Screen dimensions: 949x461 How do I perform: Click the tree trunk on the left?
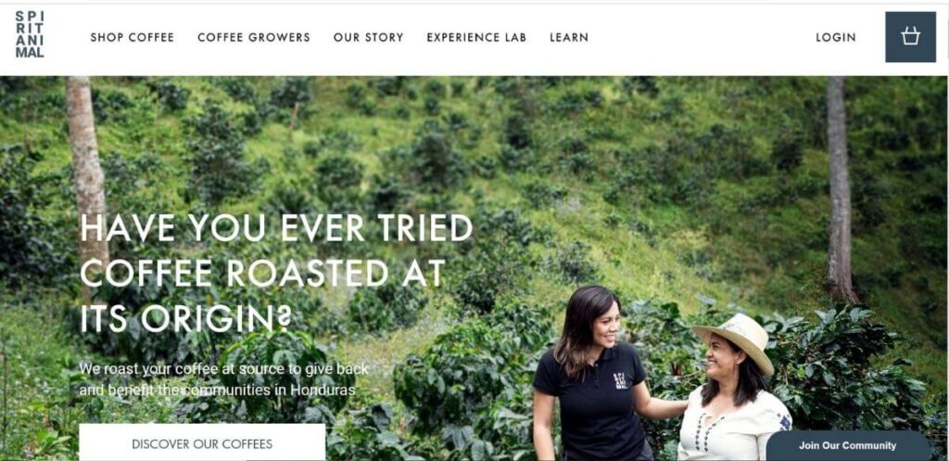(86, 175)
